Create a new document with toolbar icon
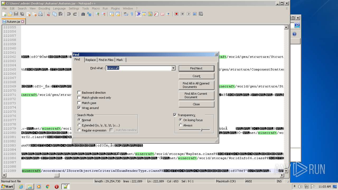338x190 pixels. (x=4, y=14)
